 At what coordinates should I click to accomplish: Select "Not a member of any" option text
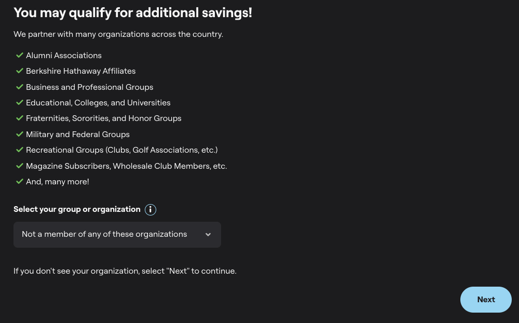(x=104, y=234)
